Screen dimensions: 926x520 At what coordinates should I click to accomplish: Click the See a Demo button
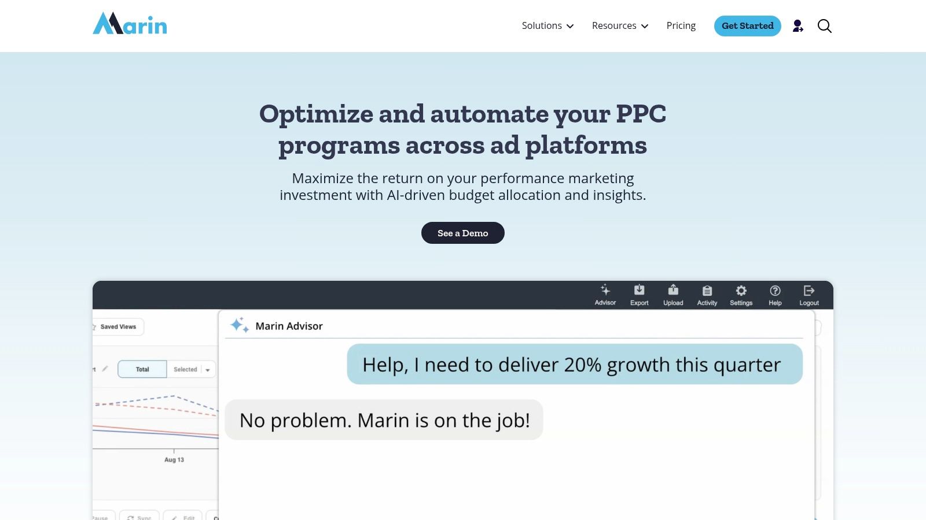[x=463, y=233]
